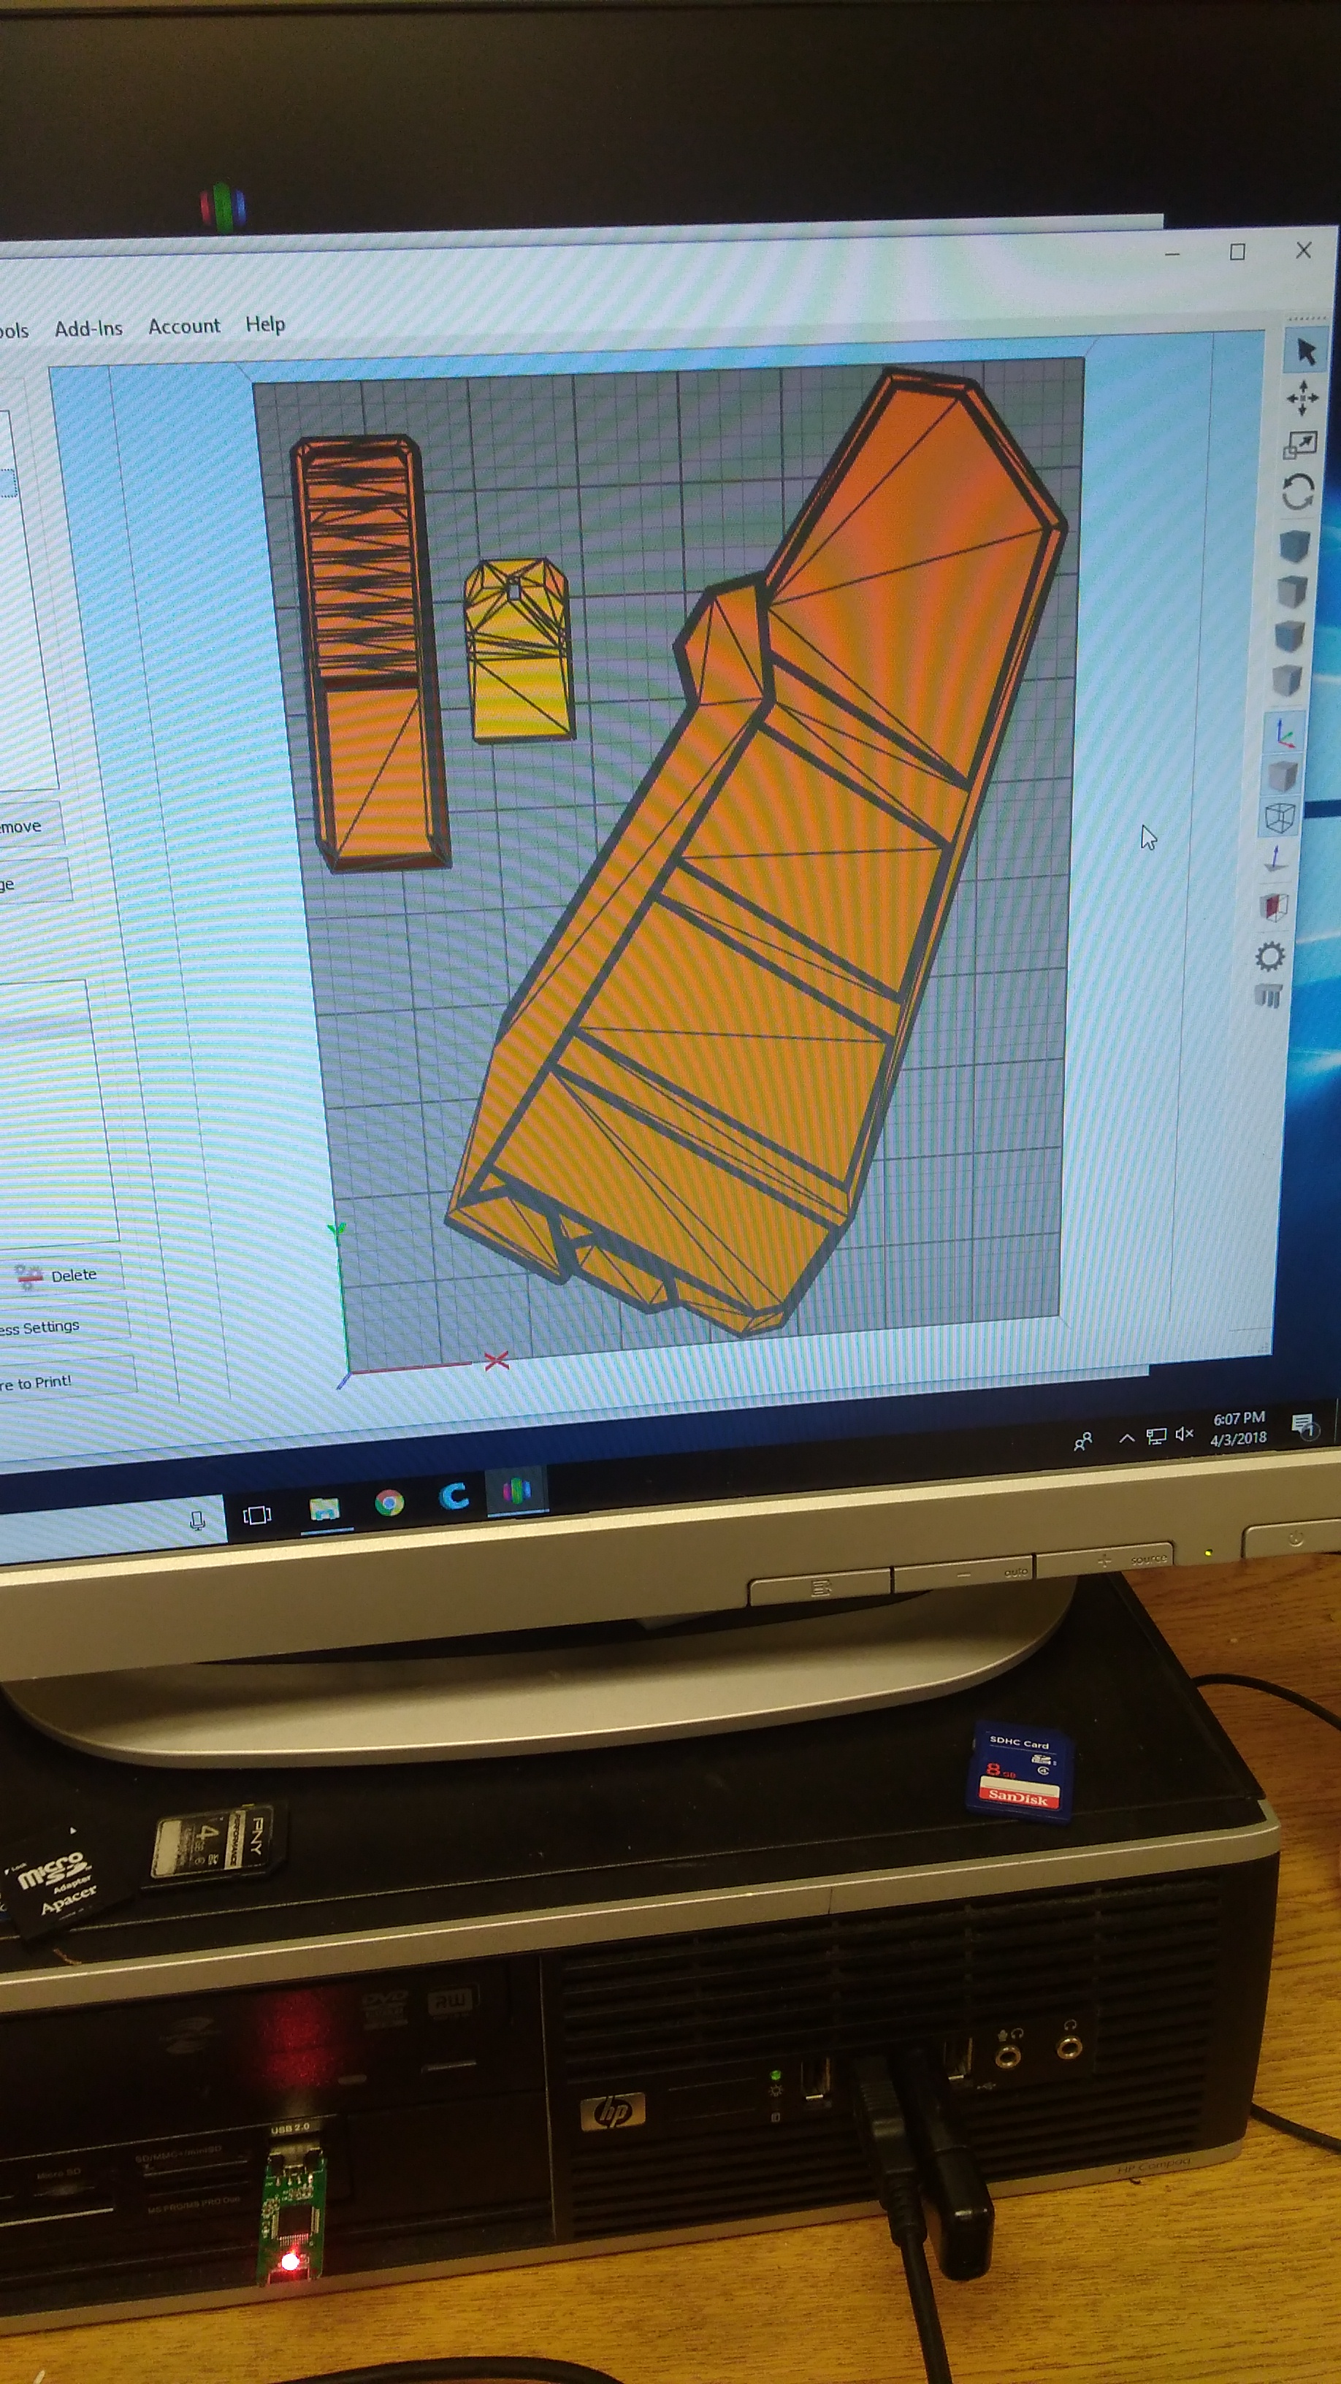Select the Normal Selection arrow tool
Image resolution: width=1341 pixels, height=2384 pixels.
pos(1305,351)
